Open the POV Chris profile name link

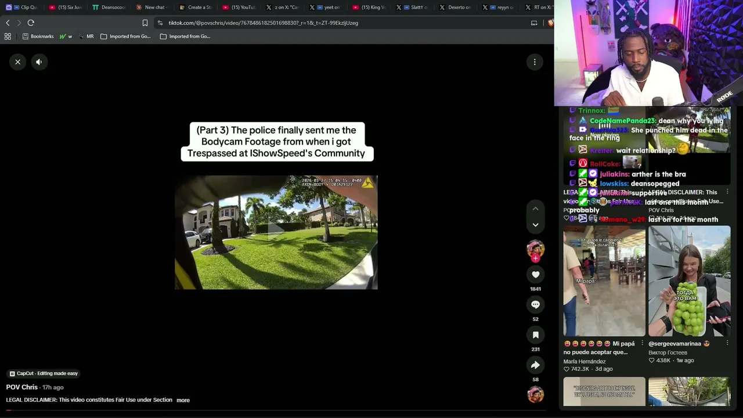coord(22,387)
